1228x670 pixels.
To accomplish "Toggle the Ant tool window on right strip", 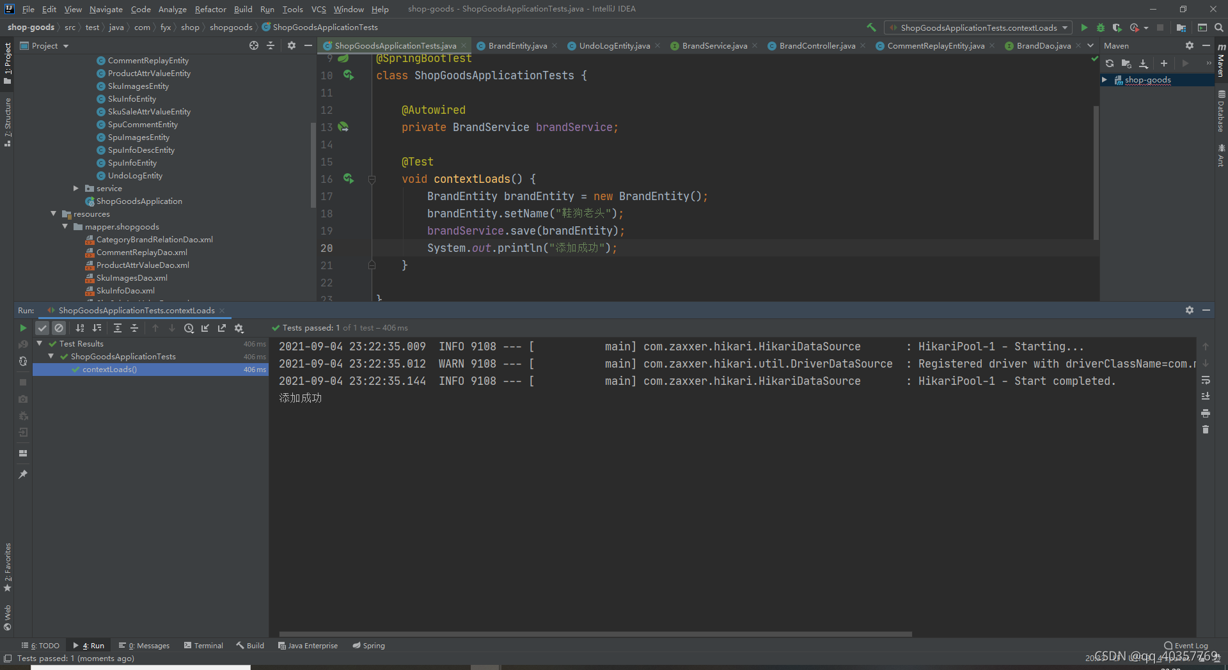I will pos(1221,155).
